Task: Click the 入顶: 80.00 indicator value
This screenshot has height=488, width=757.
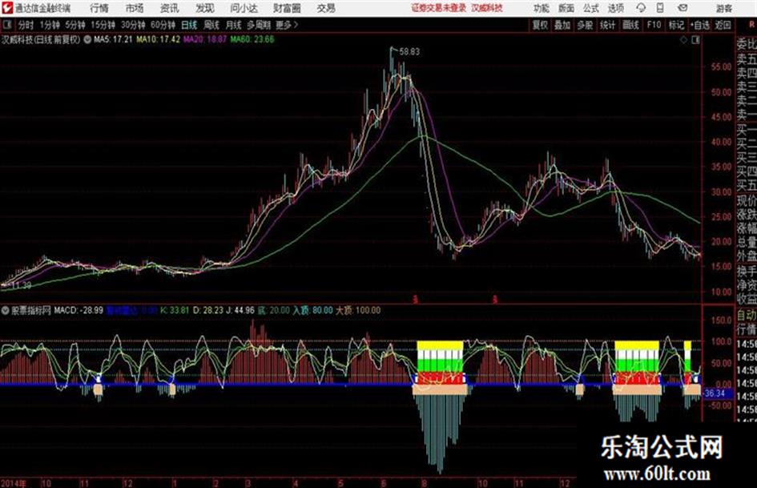Action: click(312, 310)
